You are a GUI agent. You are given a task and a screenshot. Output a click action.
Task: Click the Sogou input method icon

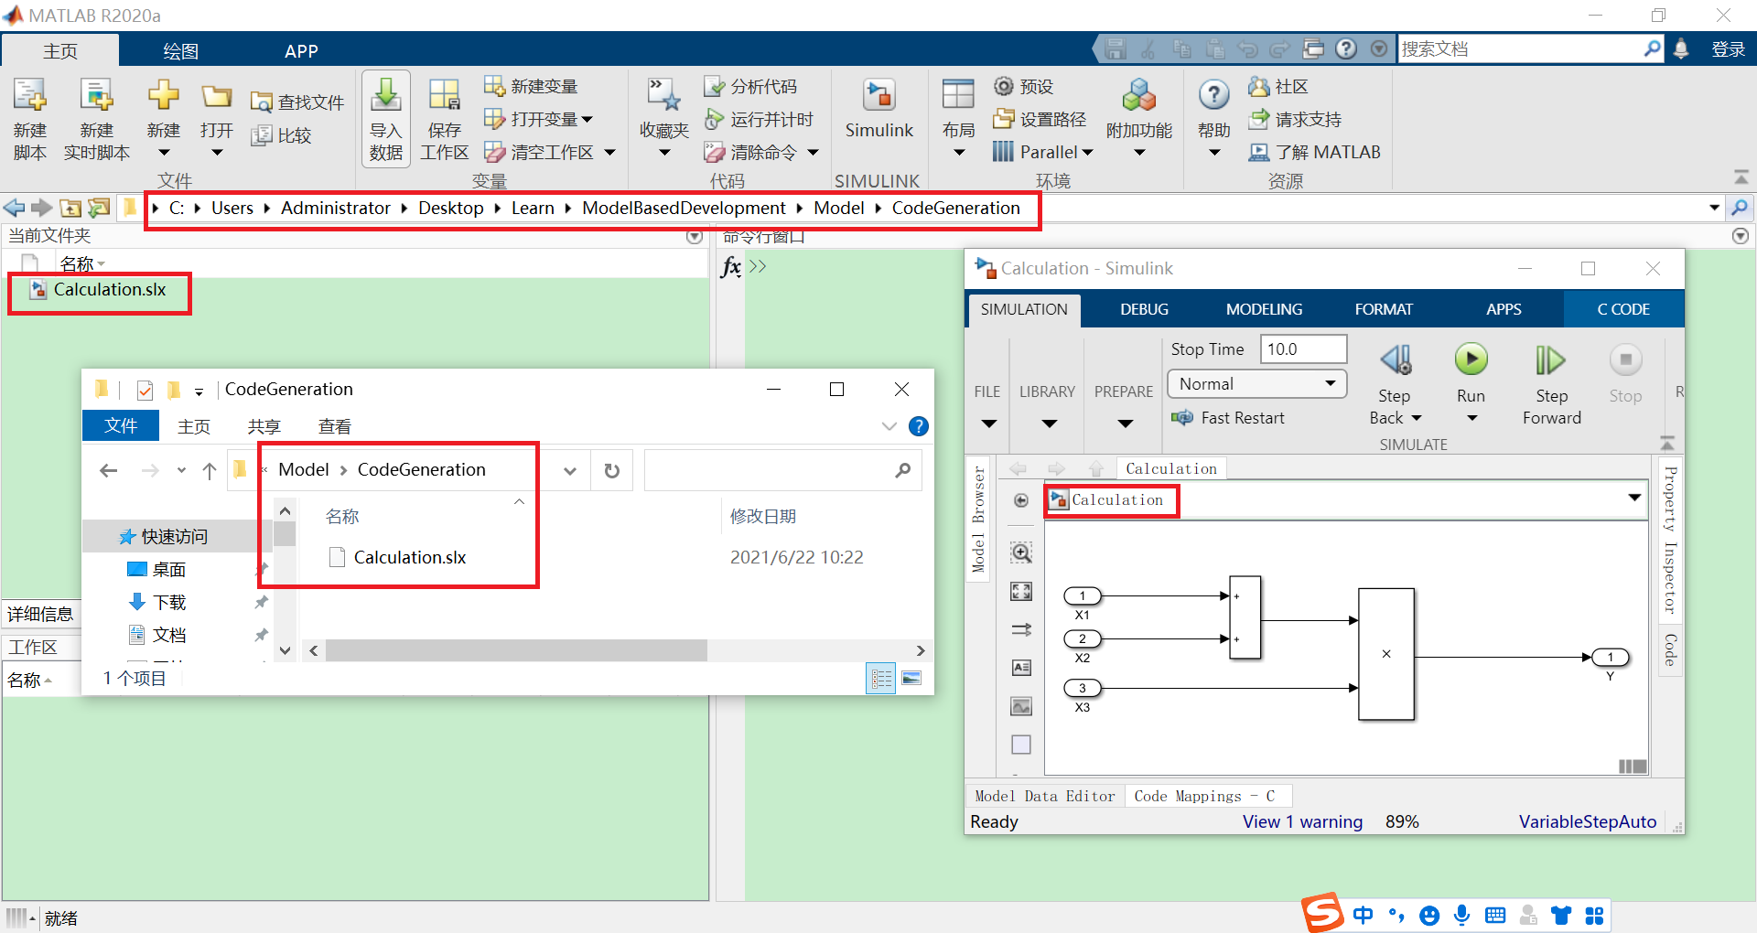click(x=1323, y=913)
